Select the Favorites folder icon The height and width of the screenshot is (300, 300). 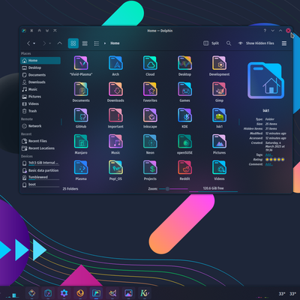tap(150, 89)
